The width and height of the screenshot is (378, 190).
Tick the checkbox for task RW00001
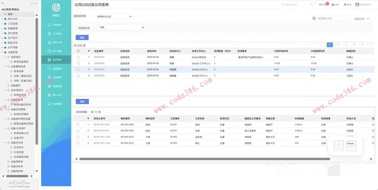coord(78,57)
